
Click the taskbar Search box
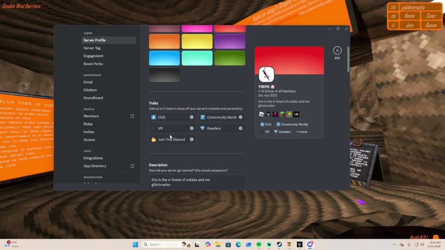tap(166, 244)
